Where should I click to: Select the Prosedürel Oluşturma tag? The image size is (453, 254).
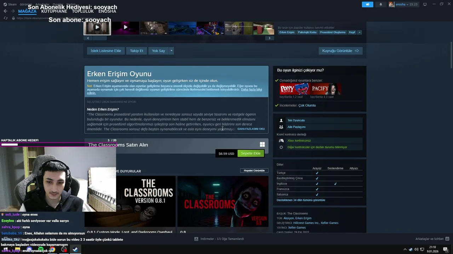click(x=333, y=32)
